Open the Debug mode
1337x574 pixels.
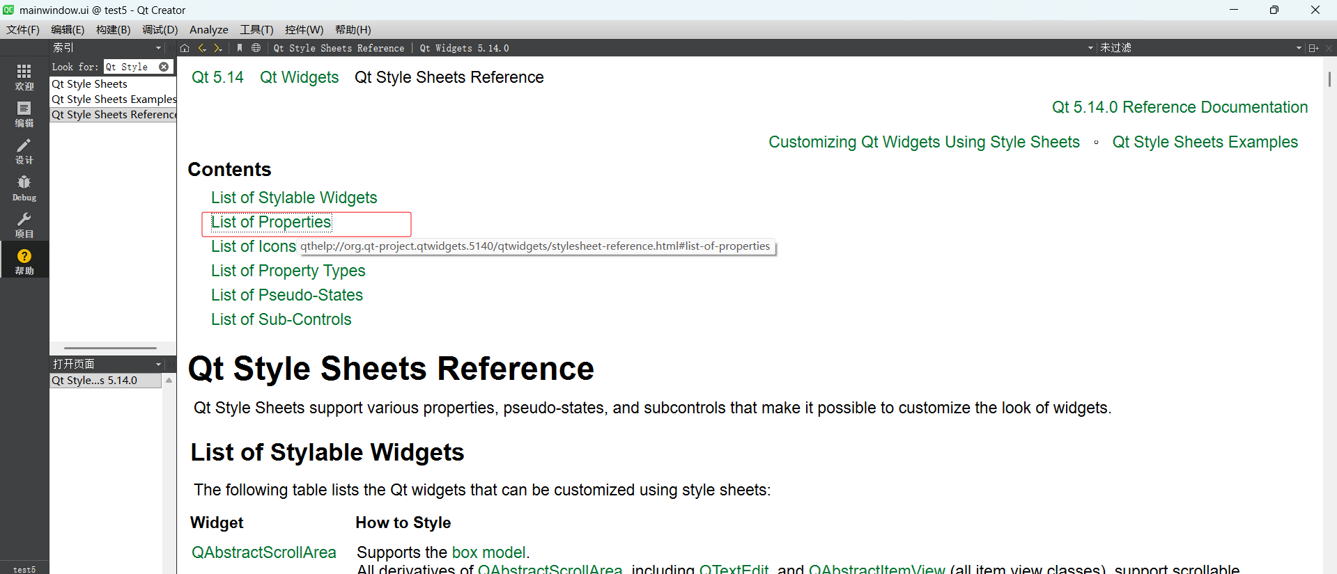[24, 187]
